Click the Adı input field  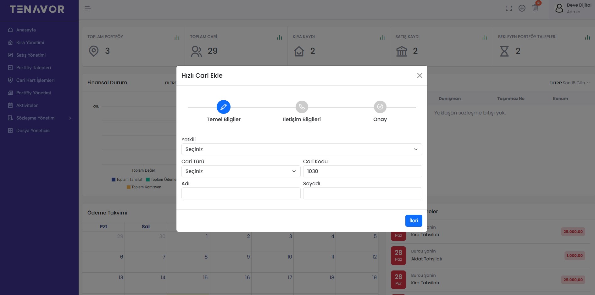click(x=241, y=193)
